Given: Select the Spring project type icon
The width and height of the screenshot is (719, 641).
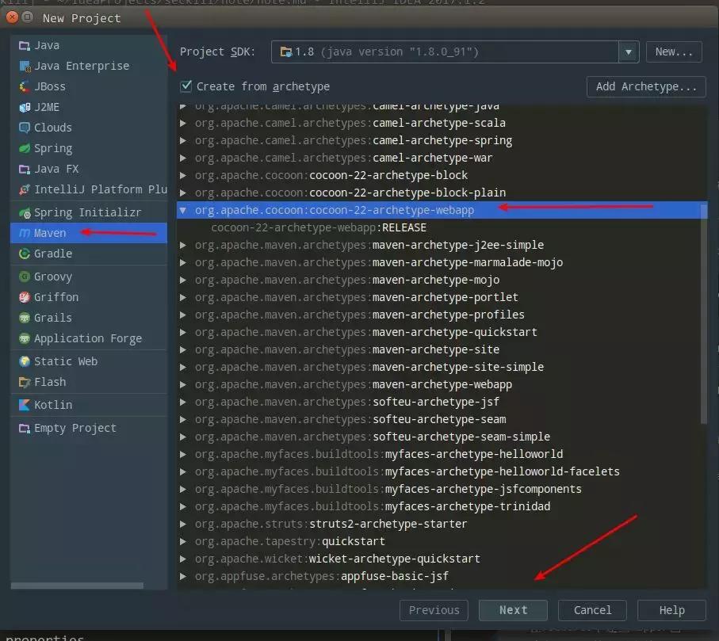Looking at the screenshot, I should [x=24, y=148].
